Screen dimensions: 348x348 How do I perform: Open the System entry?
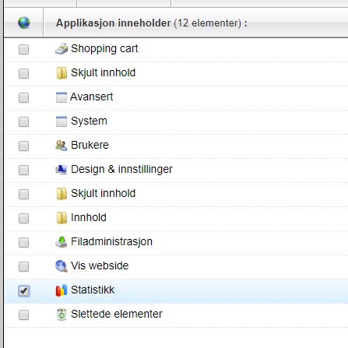click(89, 121)
